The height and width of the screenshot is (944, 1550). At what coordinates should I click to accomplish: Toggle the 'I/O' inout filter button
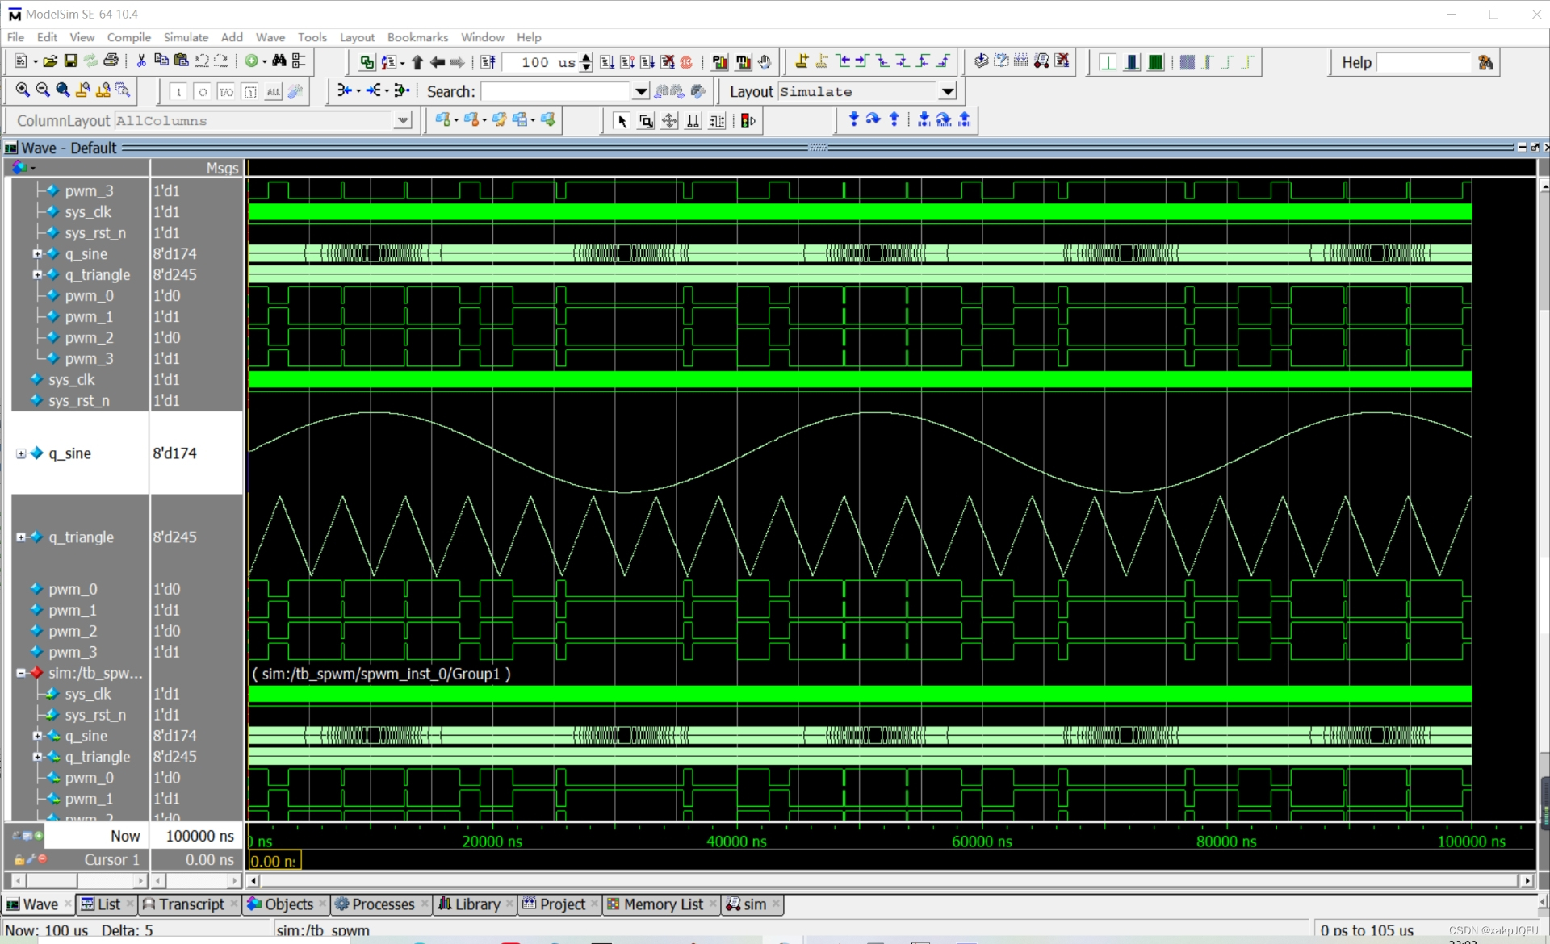point(226,92)
